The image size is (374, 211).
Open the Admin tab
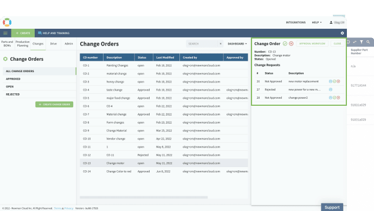click(69, 44)
